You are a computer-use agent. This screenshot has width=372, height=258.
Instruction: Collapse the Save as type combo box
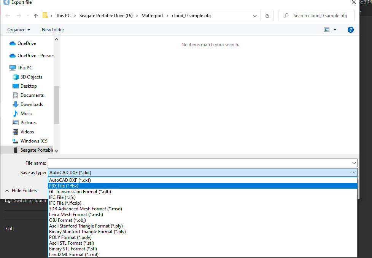(354, 173)
